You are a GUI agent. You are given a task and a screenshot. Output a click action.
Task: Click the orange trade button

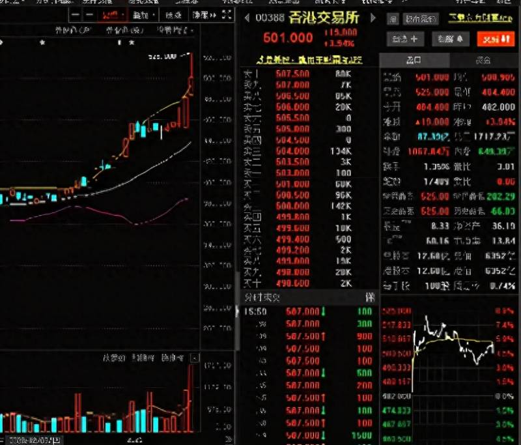pos(496,39)
